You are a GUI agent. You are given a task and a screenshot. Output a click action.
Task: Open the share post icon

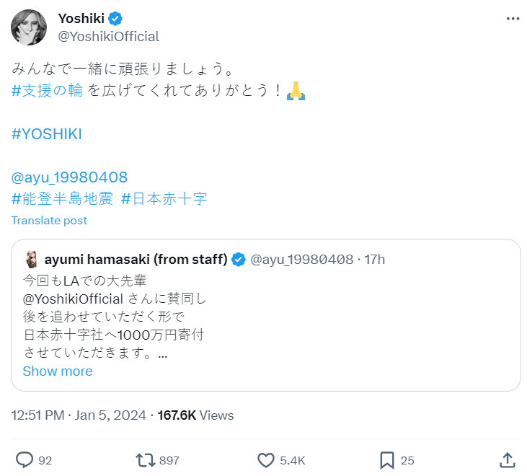[507, 459]
